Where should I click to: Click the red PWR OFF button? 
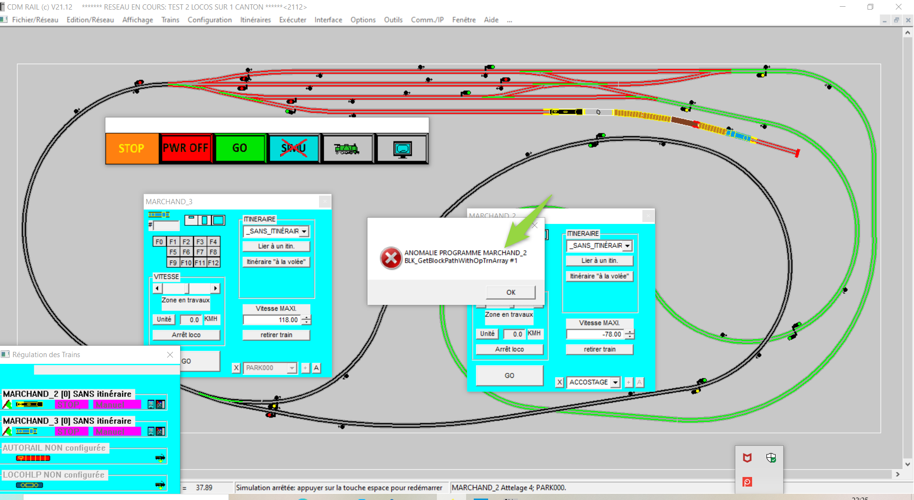186,149
